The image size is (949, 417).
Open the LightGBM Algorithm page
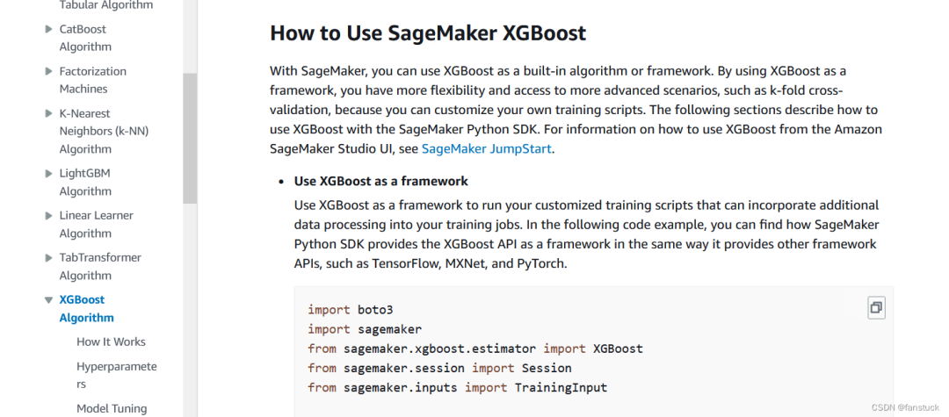click(x=85, y=182)
